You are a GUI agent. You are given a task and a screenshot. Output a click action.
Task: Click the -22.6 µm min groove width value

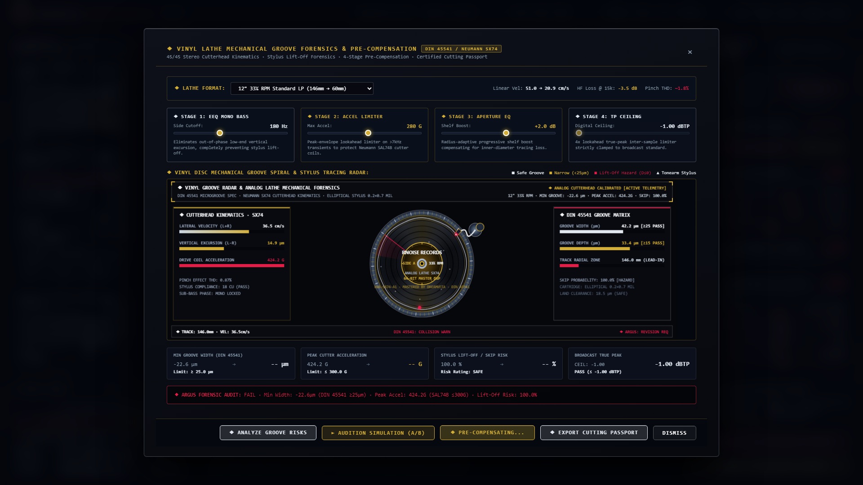point(185,364)
